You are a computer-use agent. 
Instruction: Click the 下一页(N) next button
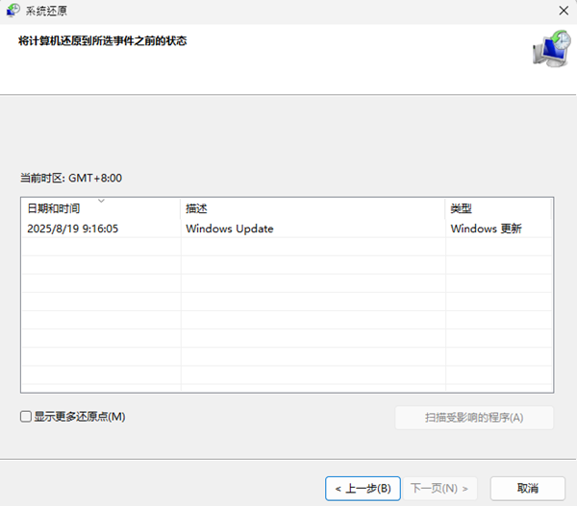point(440,488)
